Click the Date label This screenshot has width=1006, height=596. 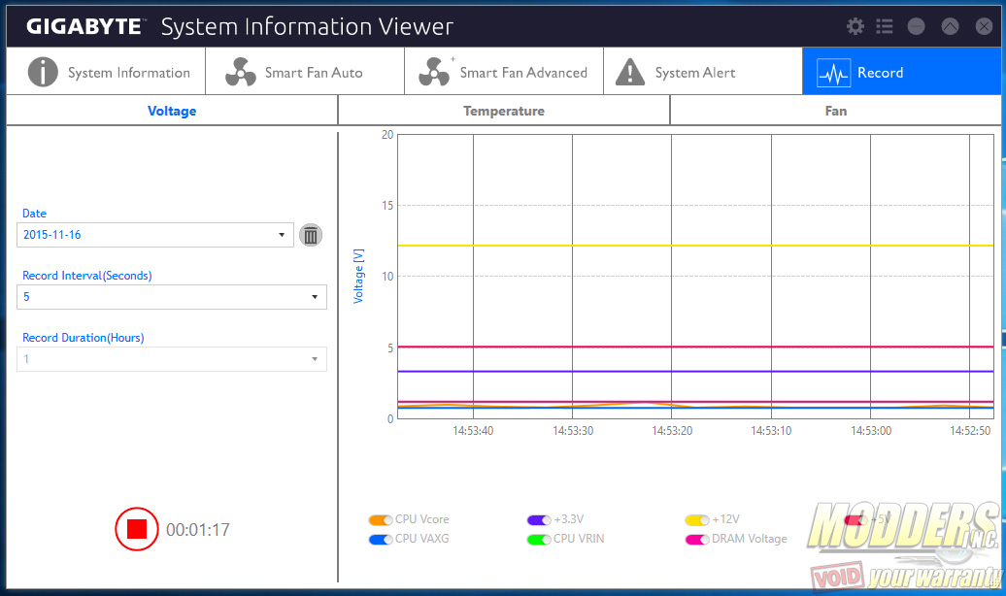(x=35, y=214)
